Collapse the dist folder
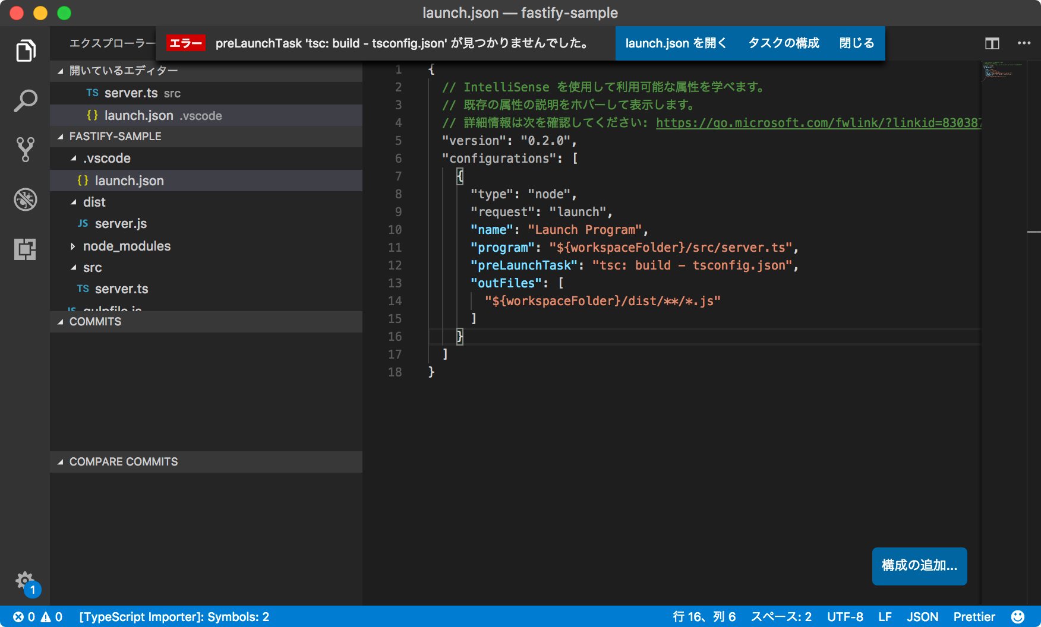 coord(74,202)
